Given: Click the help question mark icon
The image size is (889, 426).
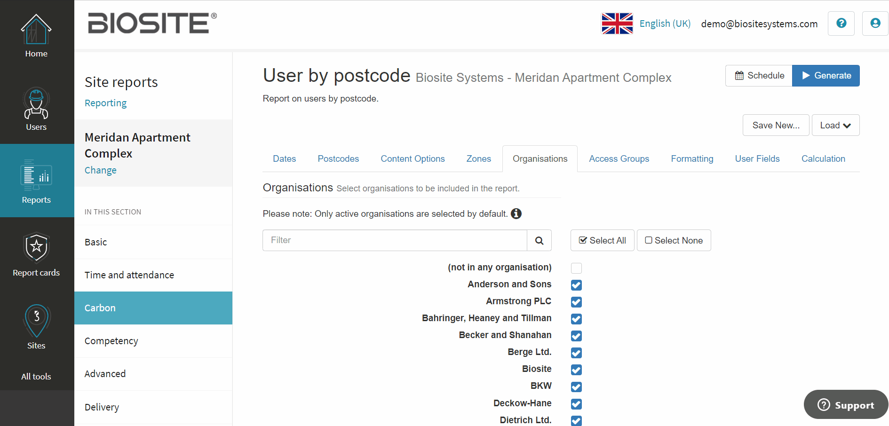Looking at the screenshot, I should coord(841,24).
